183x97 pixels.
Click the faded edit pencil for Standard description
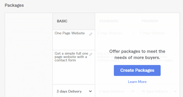[133, 54]
